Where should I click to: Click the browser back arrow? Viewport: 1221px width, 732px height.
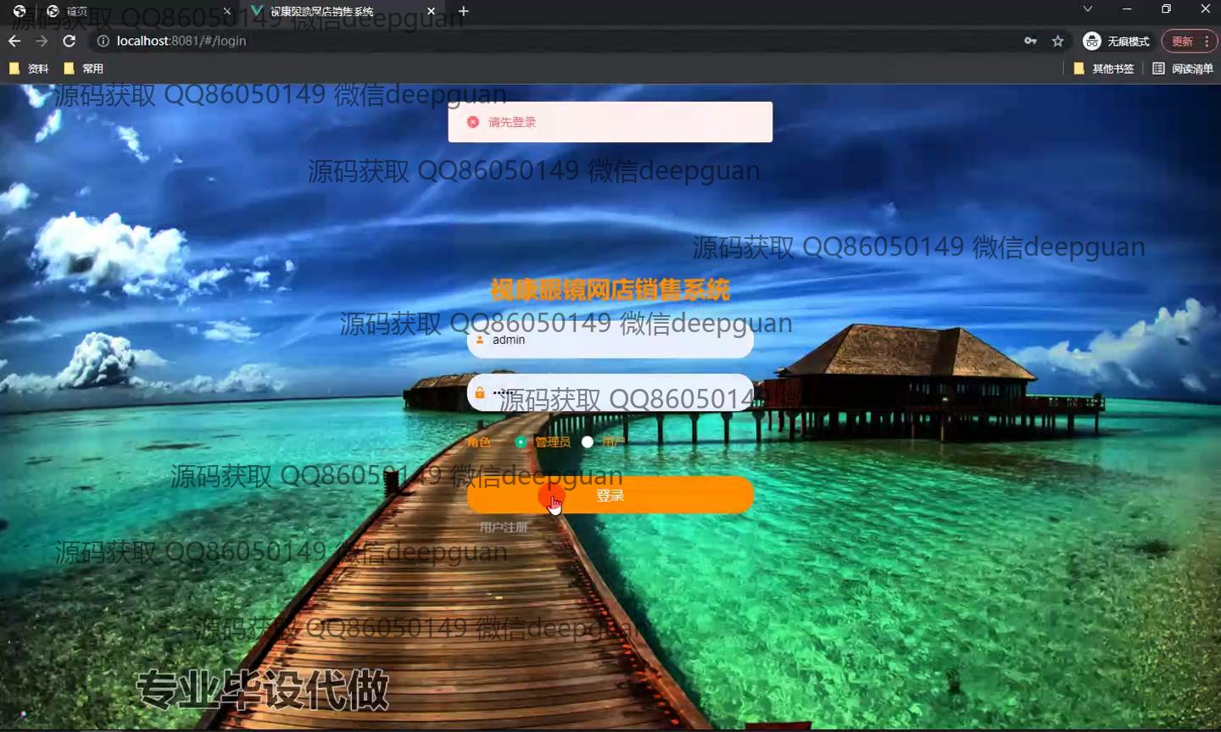click(x=14, y=41)
